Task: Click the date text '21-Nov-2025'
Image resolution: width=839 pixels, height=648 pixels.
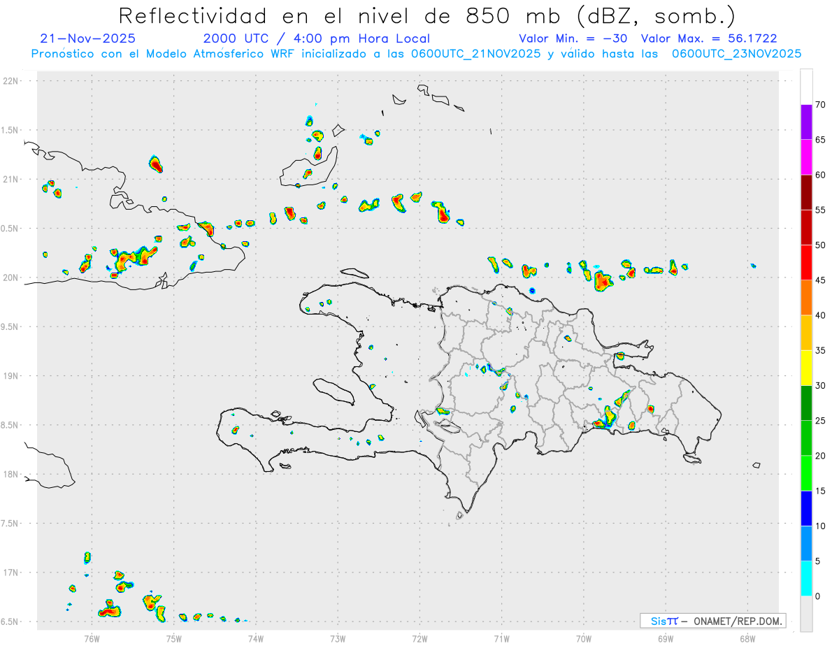Action: pos(88,38)
